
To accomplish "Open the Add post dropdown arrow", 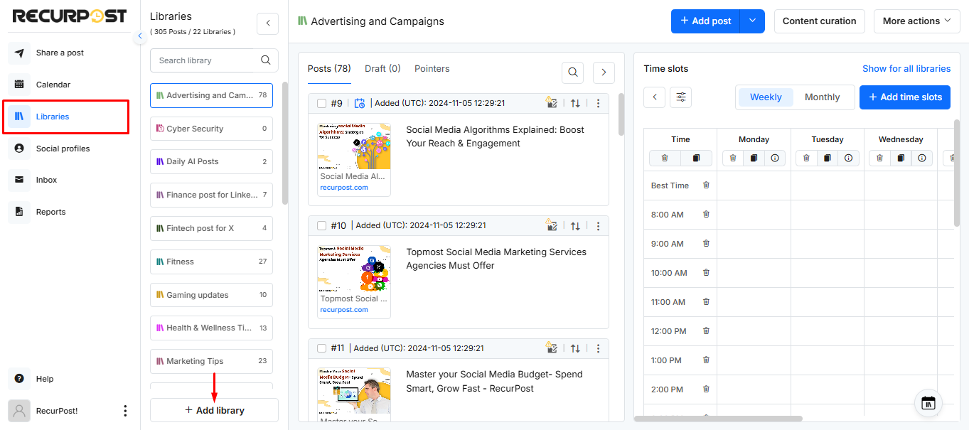I will (752, 21).
